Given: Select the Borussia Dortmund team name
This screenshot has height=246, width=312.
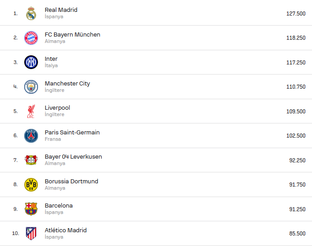Looking at the screenshot, I should pyautogui.click(x=71, y=182).
